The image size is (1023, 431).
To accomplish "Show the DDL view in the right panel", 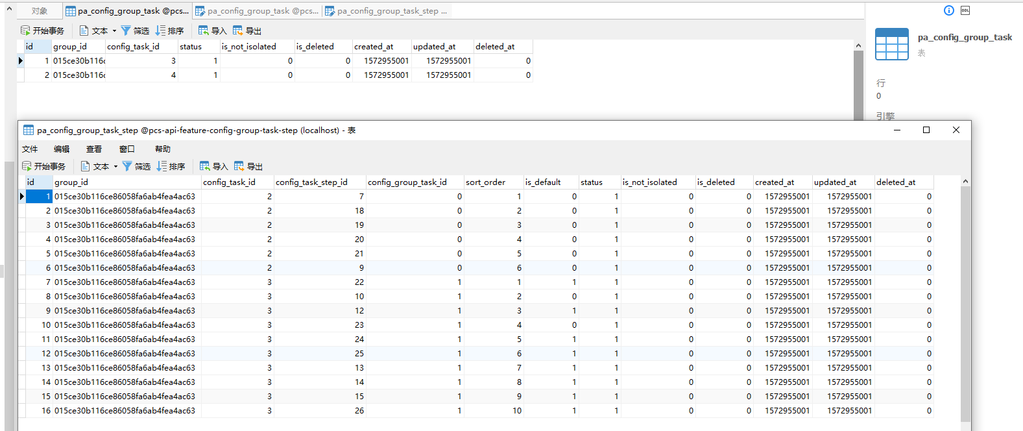I will (x=965, y=10).
